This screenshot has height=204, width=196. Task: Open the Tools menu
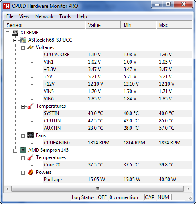(65, 16)
